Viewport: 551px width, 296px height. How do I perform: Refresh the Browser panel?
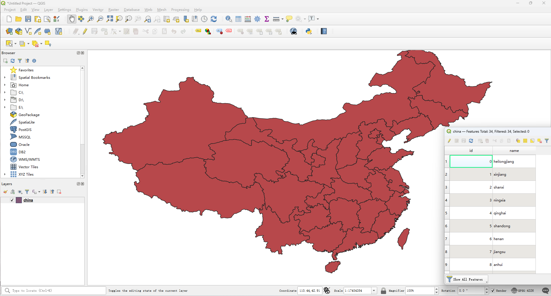[13, 61]
